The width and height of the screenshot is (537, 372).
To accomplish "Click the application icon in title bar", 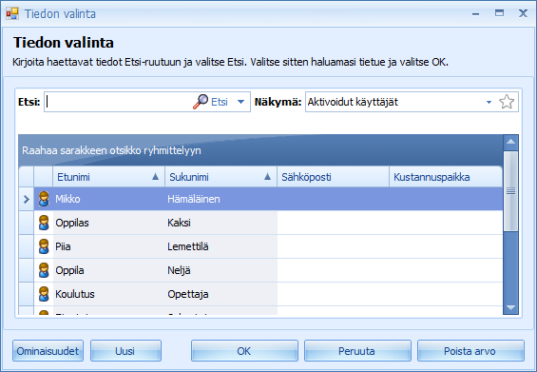I will coord(12,13).
